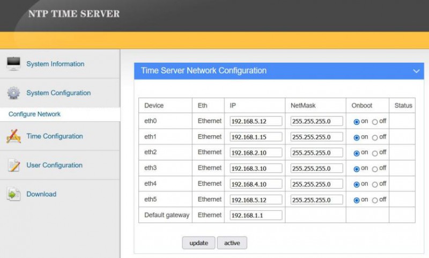Select Configure Network submenu item
The height and width of the screenshot is (258, 429).
coord(34,114)
